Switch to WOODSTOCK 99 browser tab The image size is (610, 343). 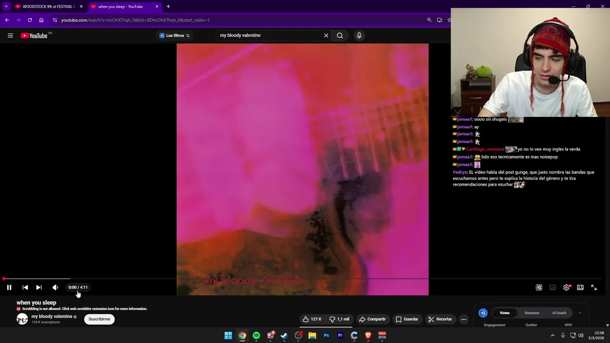point(45,7)
